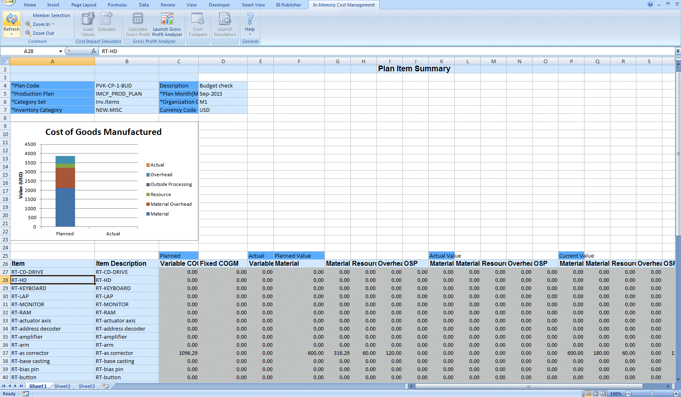Switch to Normal view
681x397 pixels.
point(588,394)
